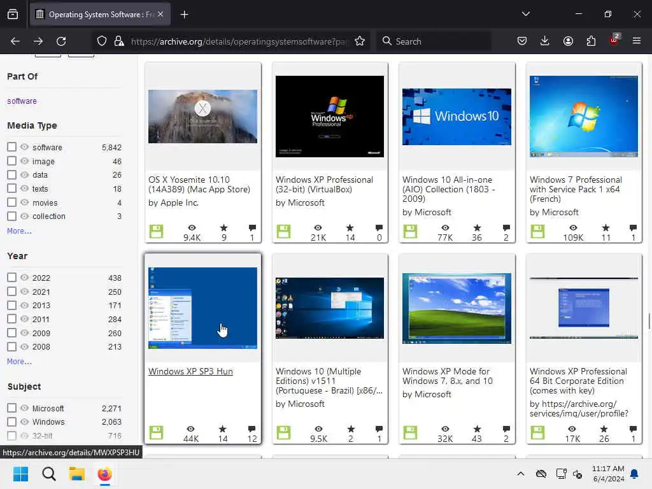This screenshot has height=489, width=652.
Task: Open a new browser tab
Action: (x=184, y=15)
